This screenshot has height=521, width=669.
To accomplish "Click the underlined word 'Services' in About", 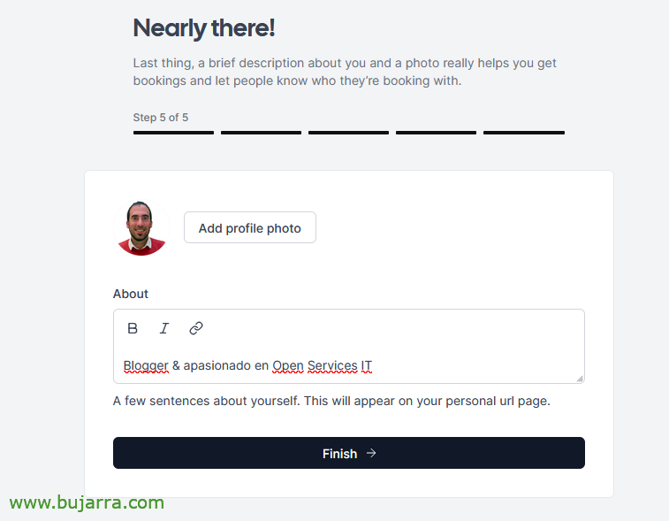I will pyautogui.click(x=332, y=366).
